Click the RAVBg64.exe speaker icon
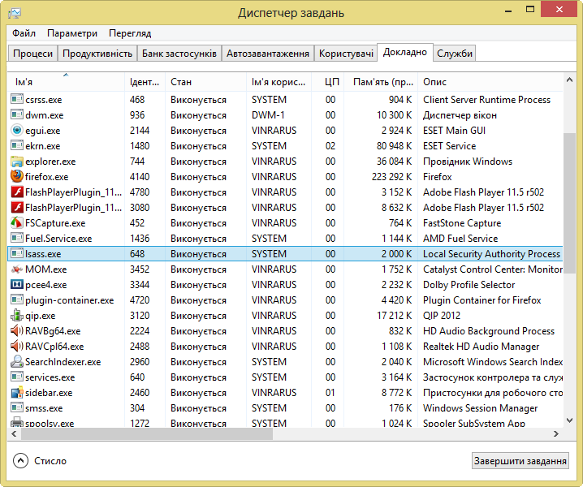Viewport: 583px width, 487px height. [x=17, y=330]
